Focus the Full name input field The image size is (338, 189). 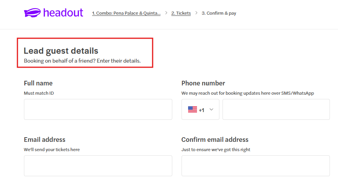(x=98, y=109)
